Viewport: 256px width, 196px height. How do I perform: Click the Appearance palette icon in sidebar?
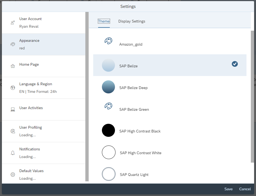13,44
